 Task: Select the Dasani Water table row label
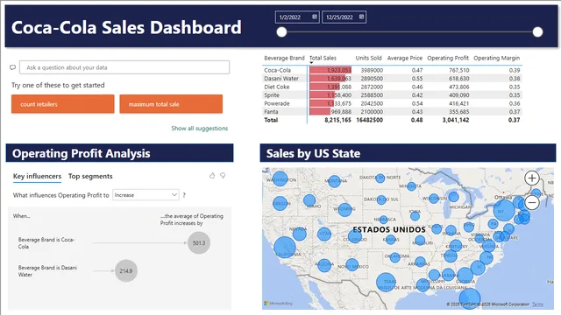281,79
